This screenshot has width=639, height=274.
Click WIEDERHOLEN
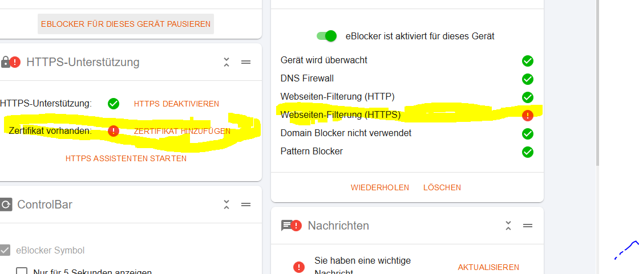tap(380, 187)
